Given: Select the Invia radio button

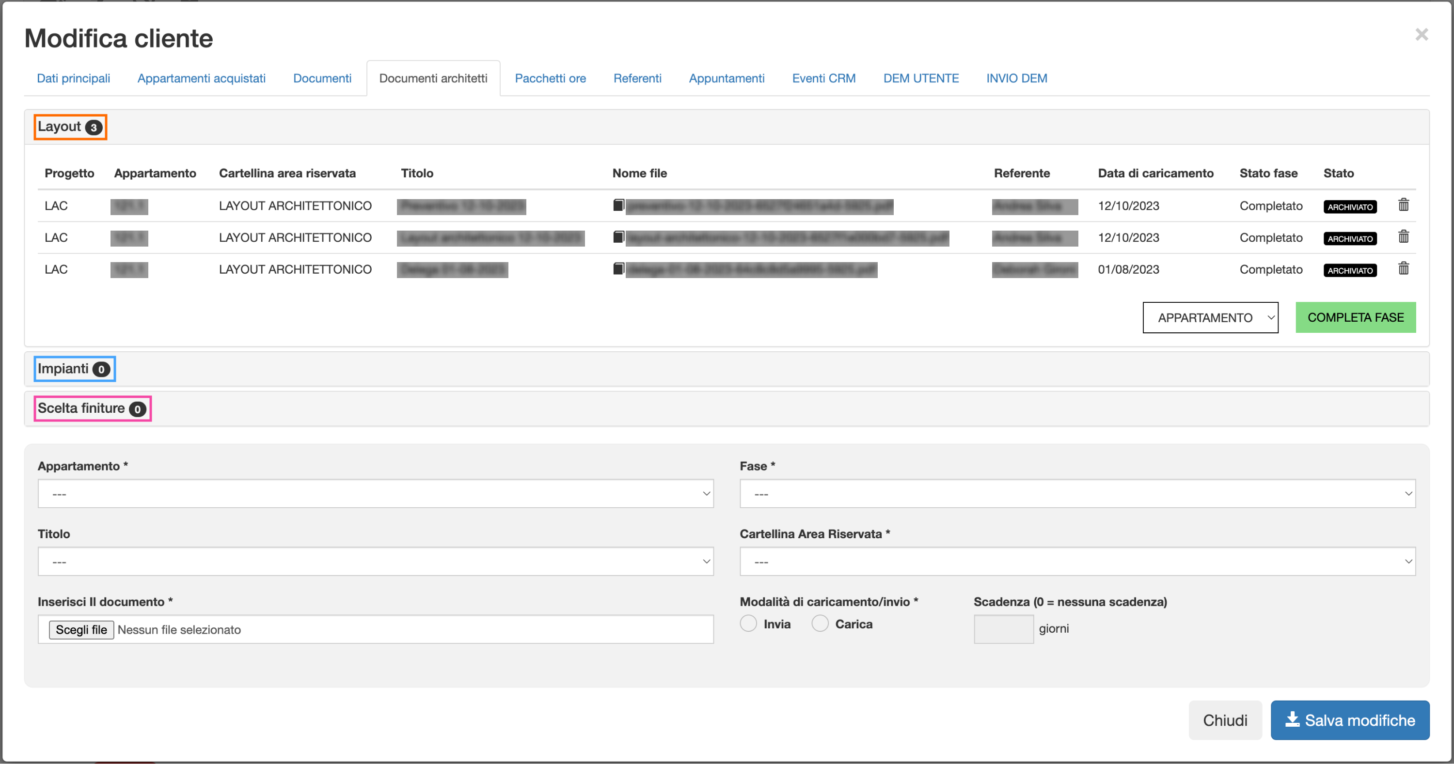Looking at the screenshot, I should pyautogui.click(x=748, y=624).
